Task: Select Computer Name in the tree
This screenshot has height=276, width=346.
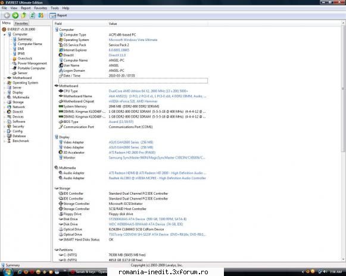Action: pyautogui.click(x=30, y=44)
